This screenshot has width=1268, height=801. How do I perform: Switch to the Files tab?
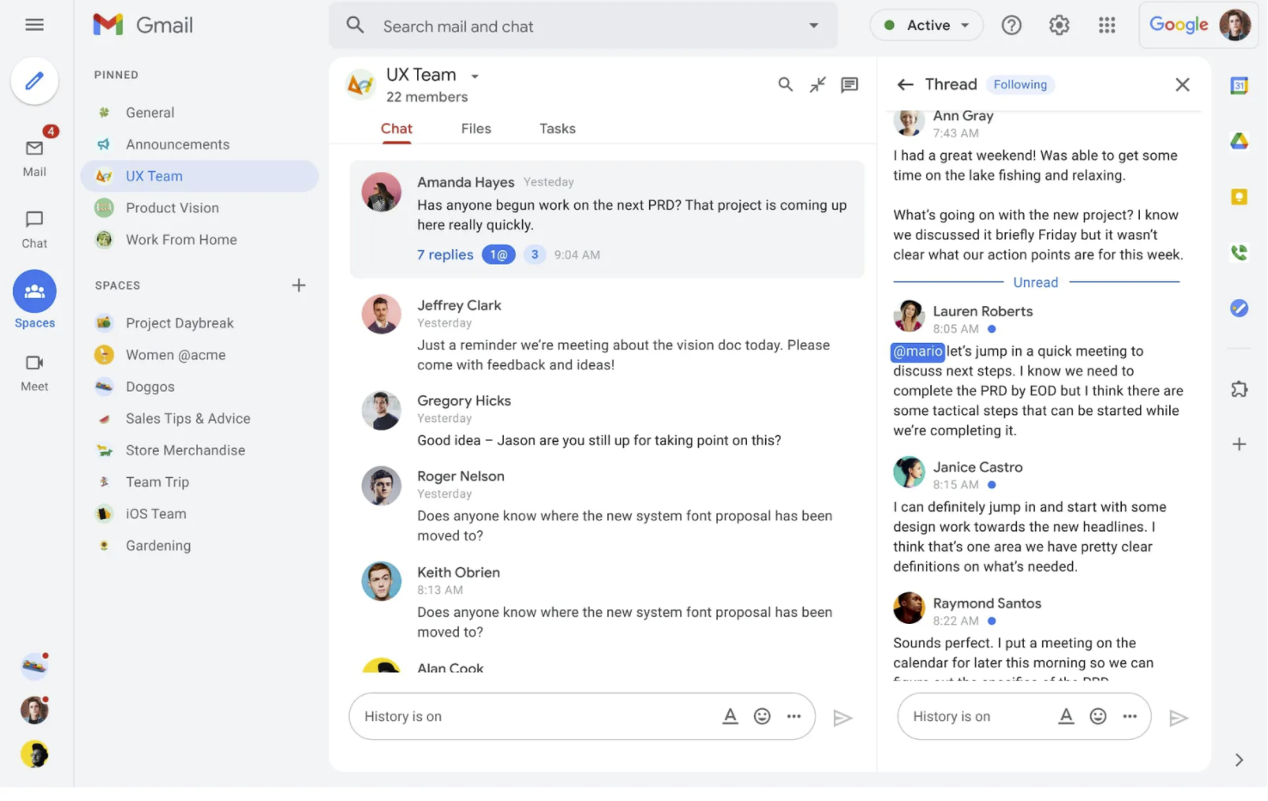476,129
